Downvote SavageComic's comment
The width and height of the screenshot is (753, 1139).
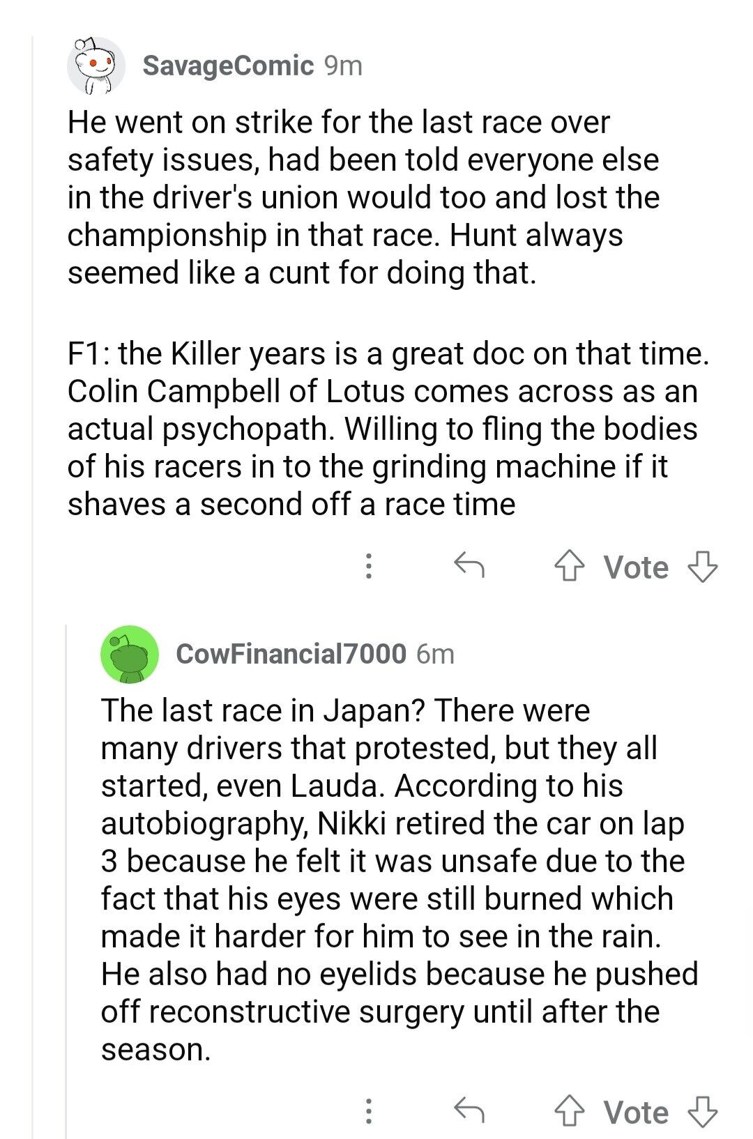[702, 567]
